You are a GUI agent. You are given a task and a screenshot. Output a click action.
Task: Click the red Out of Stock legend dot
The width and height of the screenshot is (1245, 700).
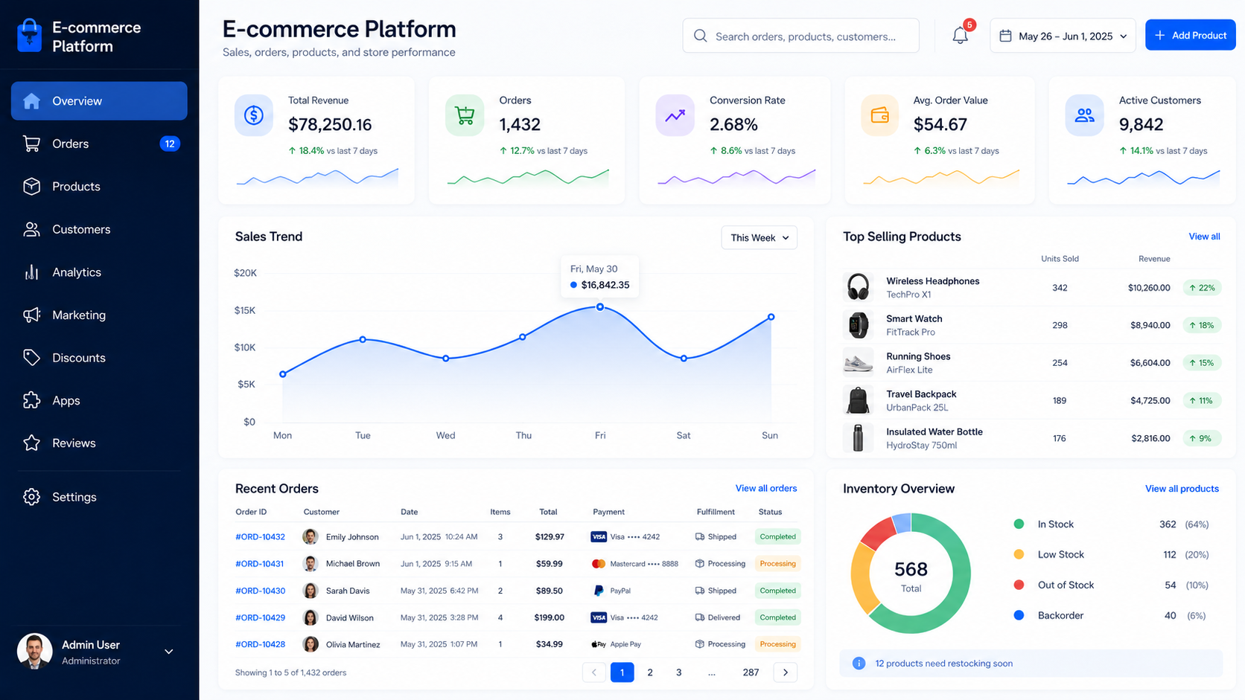[1019, 585]
